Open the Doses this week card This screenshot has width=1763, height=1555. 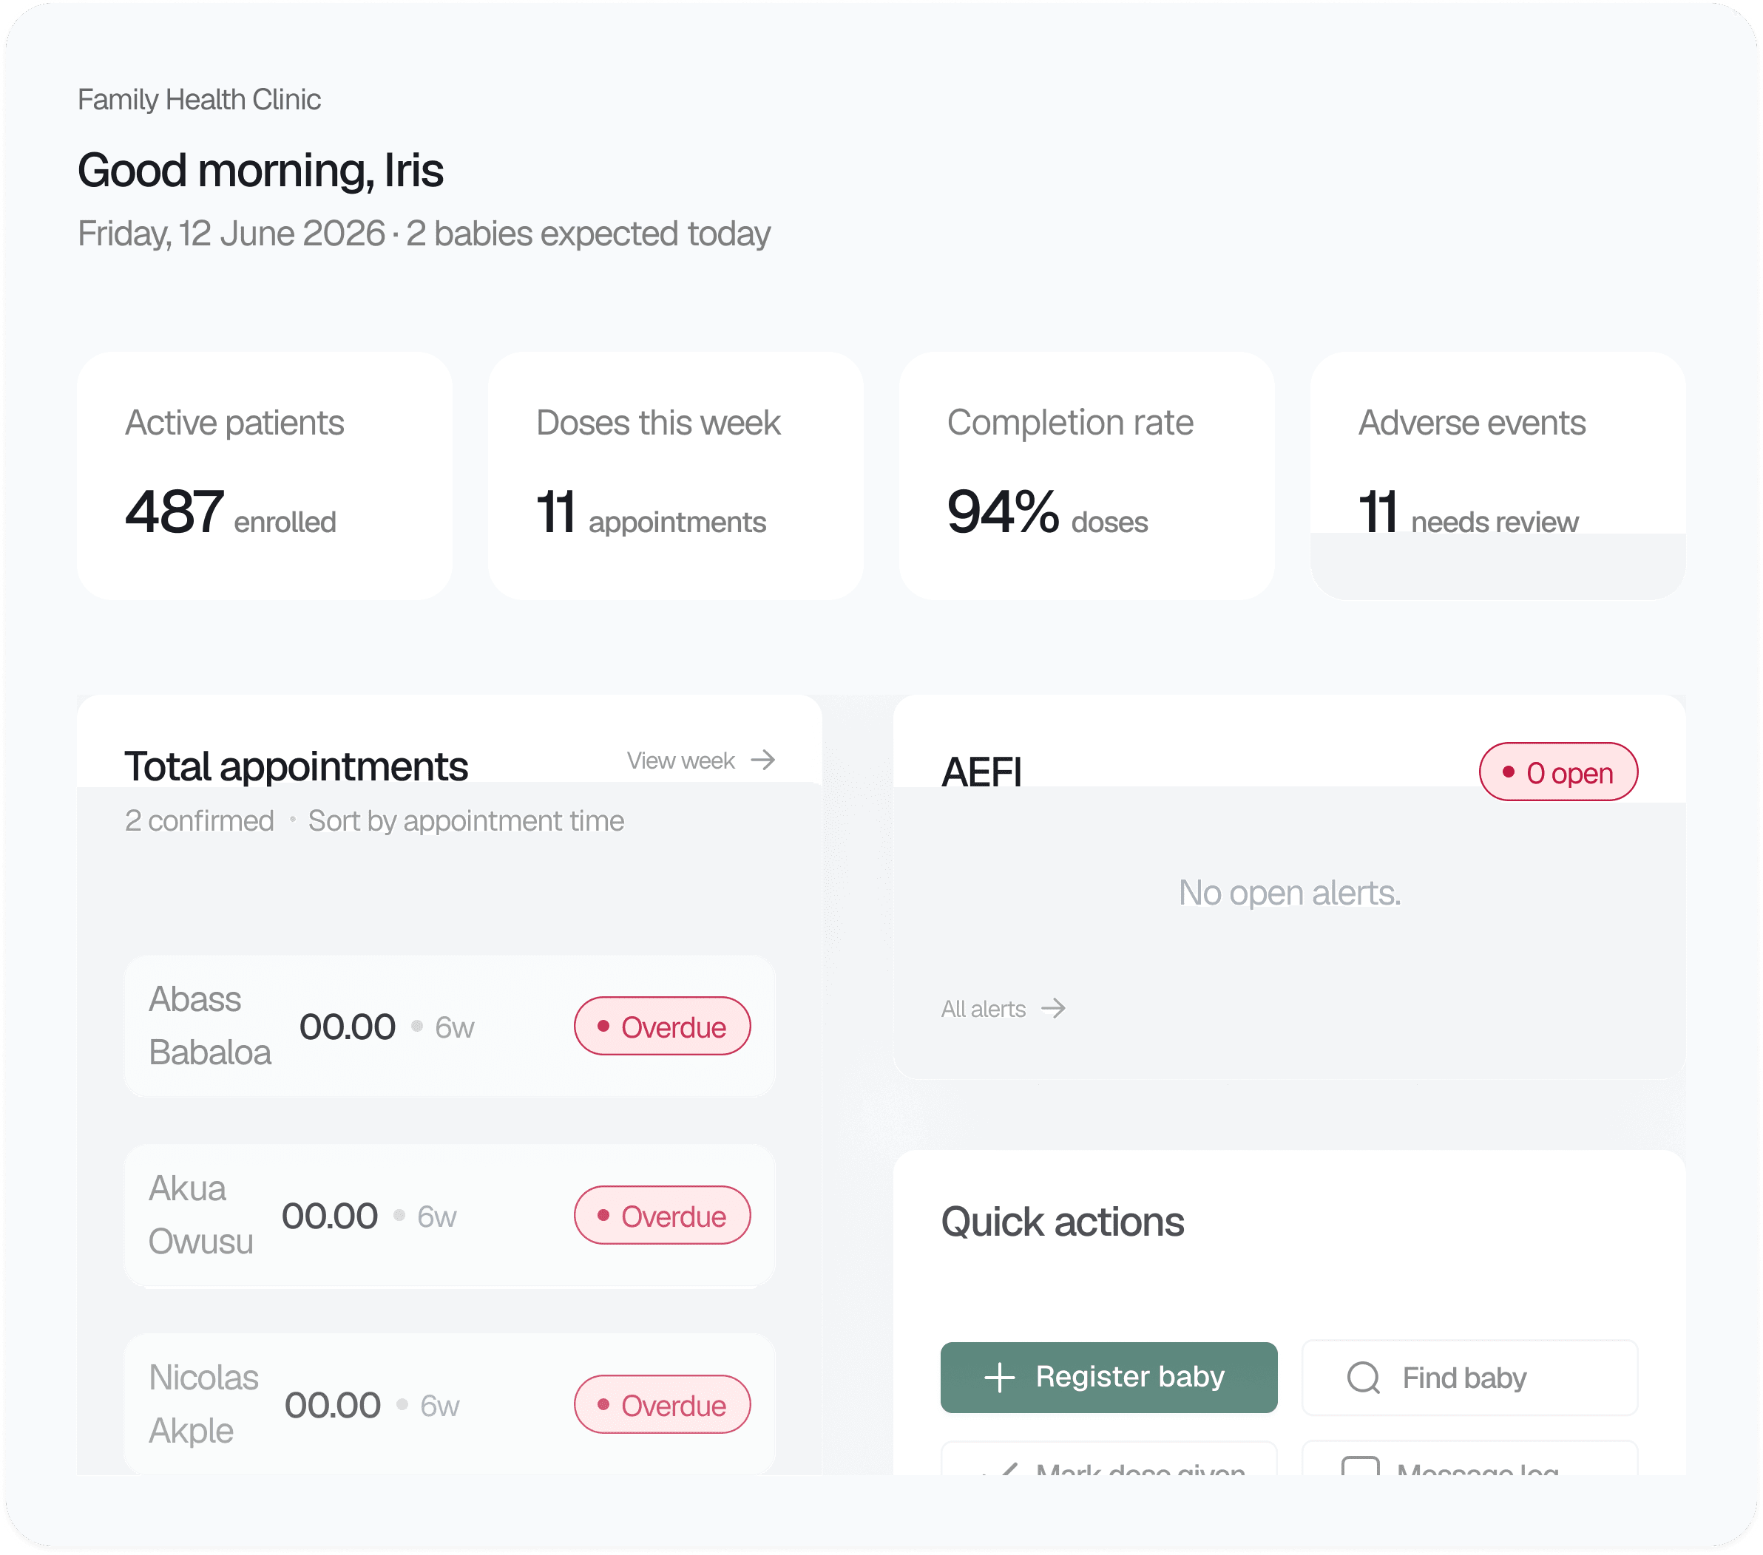[x=676, y=476]
